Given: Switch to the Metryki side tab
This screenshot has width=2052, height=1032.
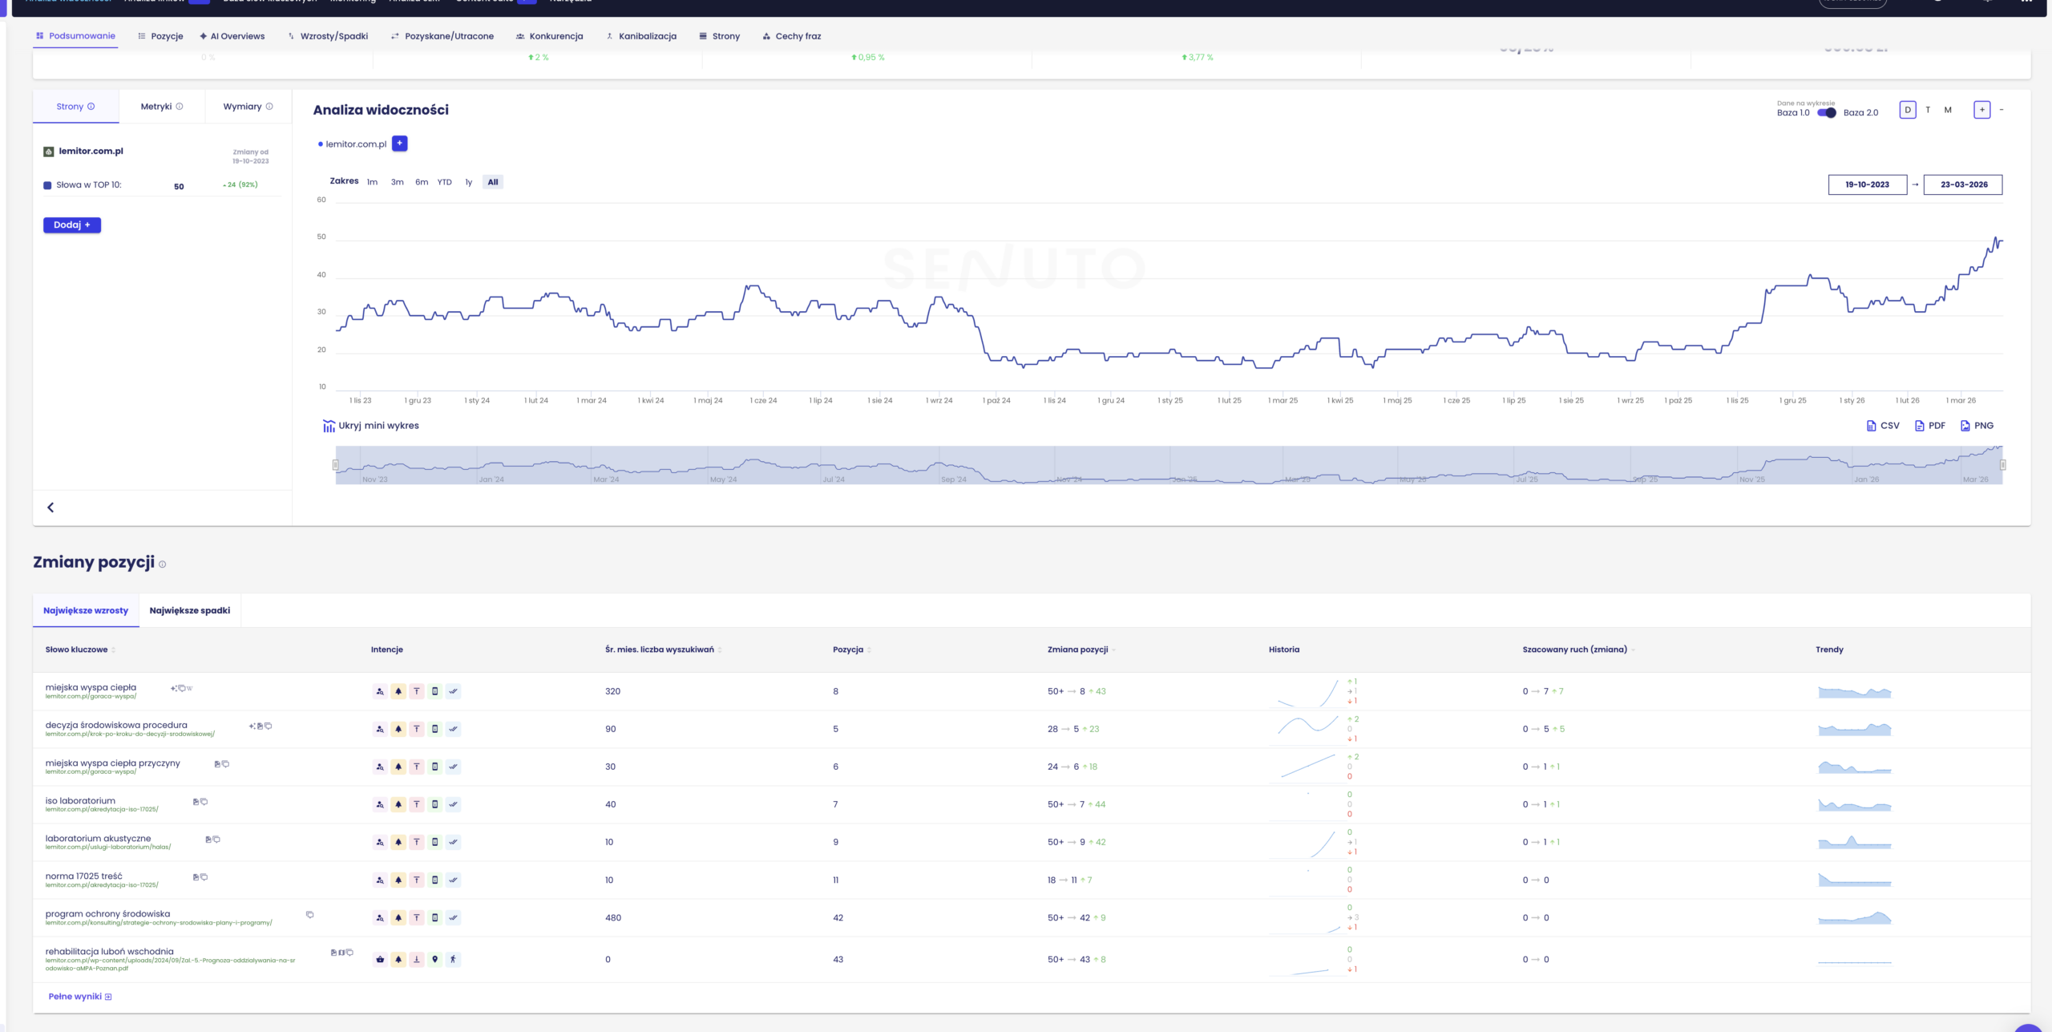Looking at the screenshot, I should pyautogui.click(x=161, y=107).
